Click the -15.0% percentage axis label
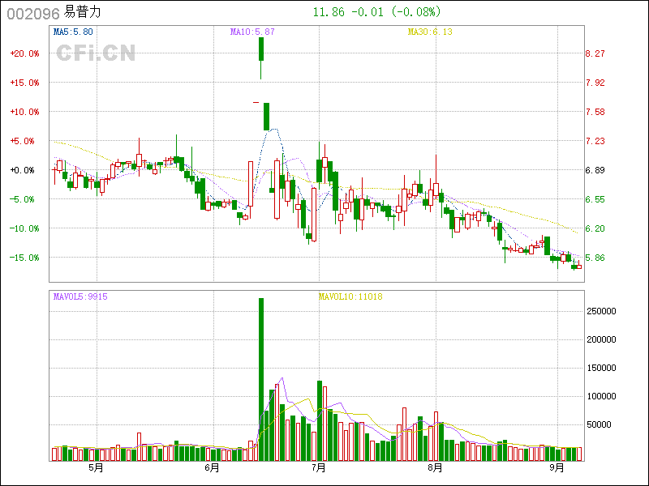The width and height of the screenshot is (649, 486). coord(23,258)
